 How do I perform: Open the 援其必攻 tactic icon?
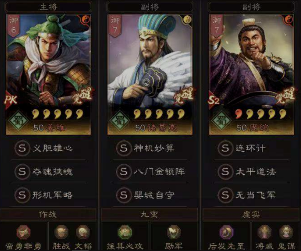point(125,232)
